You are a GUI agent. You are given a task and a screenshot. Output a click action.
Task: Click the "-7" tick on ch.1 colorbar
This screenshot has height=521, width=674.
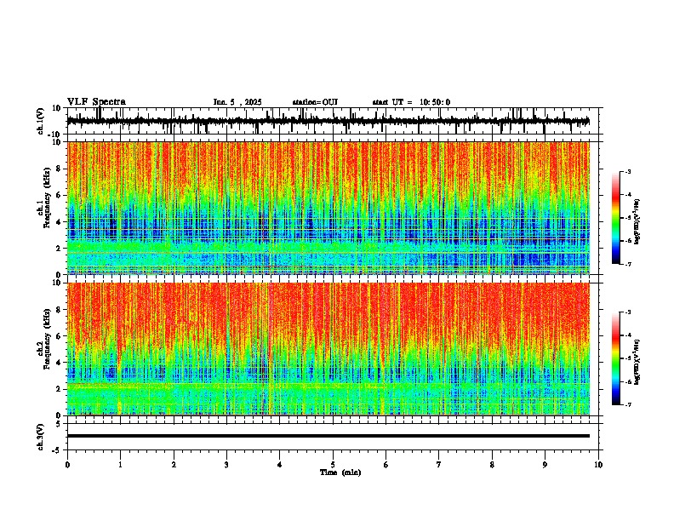tap(628, 264)
